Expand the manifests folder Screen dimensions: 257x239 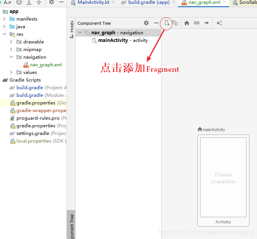pos(4,19)
